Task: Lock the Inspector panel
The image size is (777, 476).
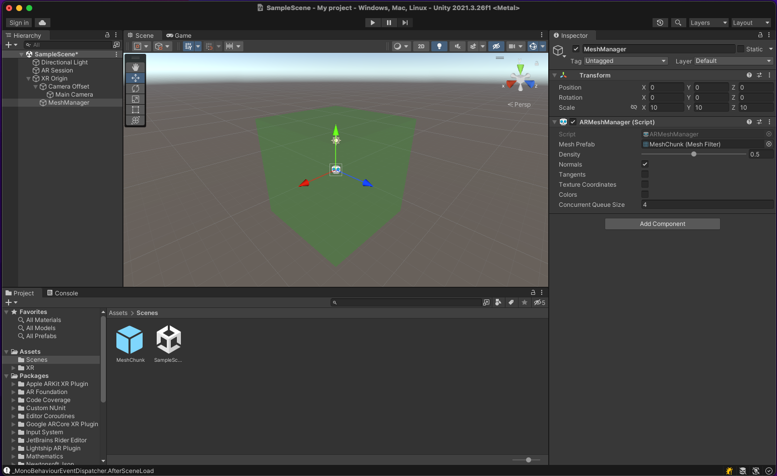Action: [760, 35]
